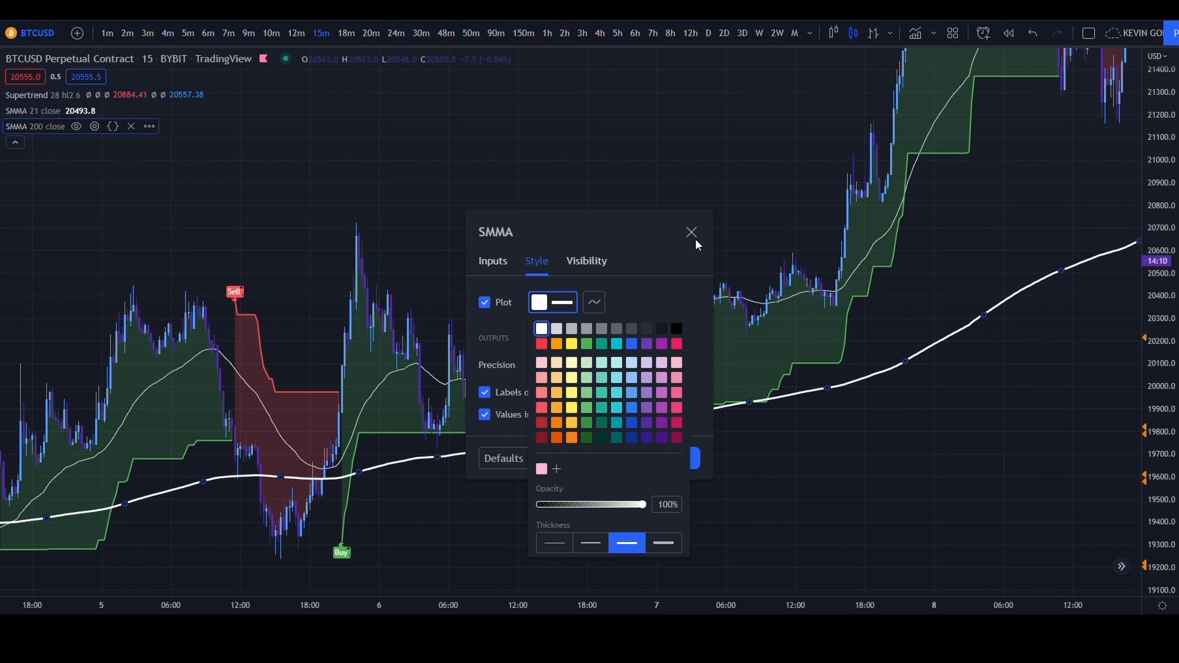Uncheck the Plot checkbox
The height and width of the screenshot is (663, 1179).
[484, 302]
